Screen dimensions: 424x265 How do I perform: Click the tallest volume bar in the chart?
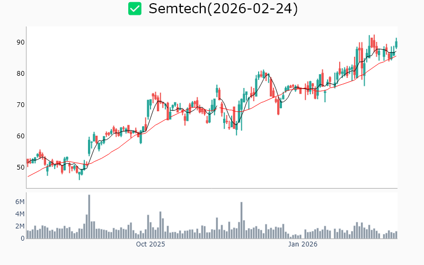[x=89, y=217]
